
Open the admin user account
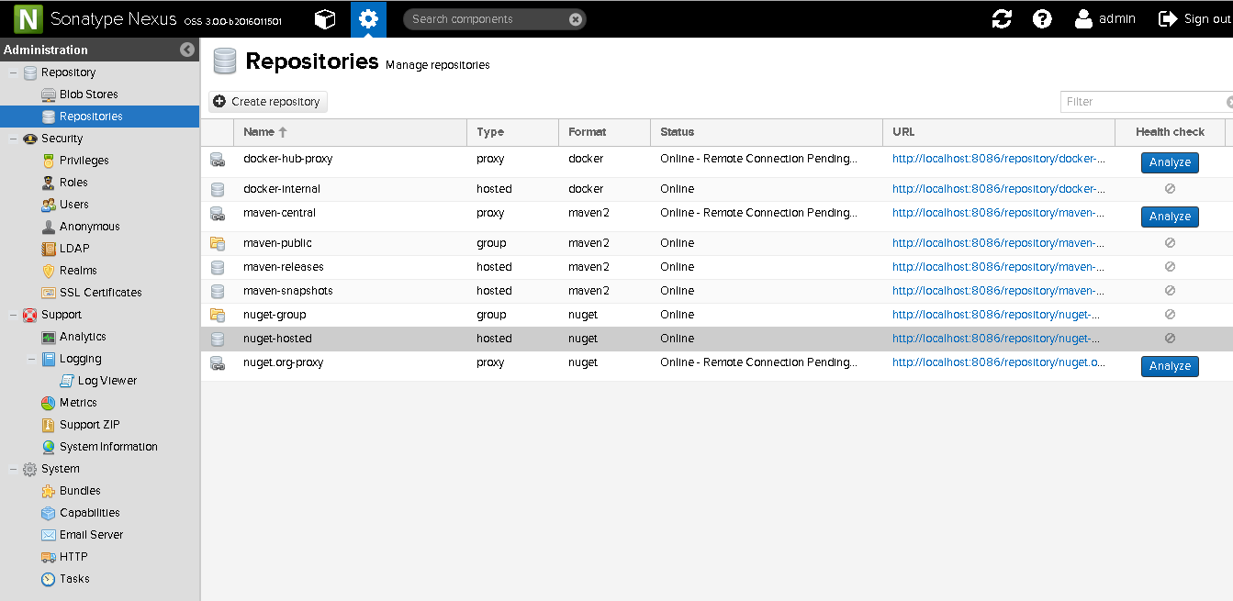[1105, 18]
